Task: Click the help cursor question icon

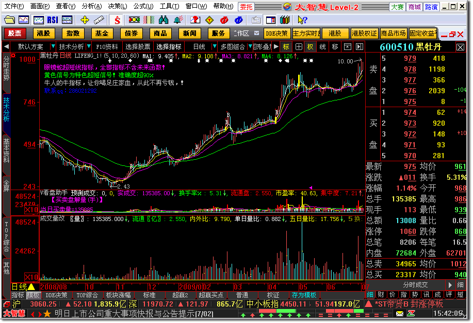Action: pos(302,20)
